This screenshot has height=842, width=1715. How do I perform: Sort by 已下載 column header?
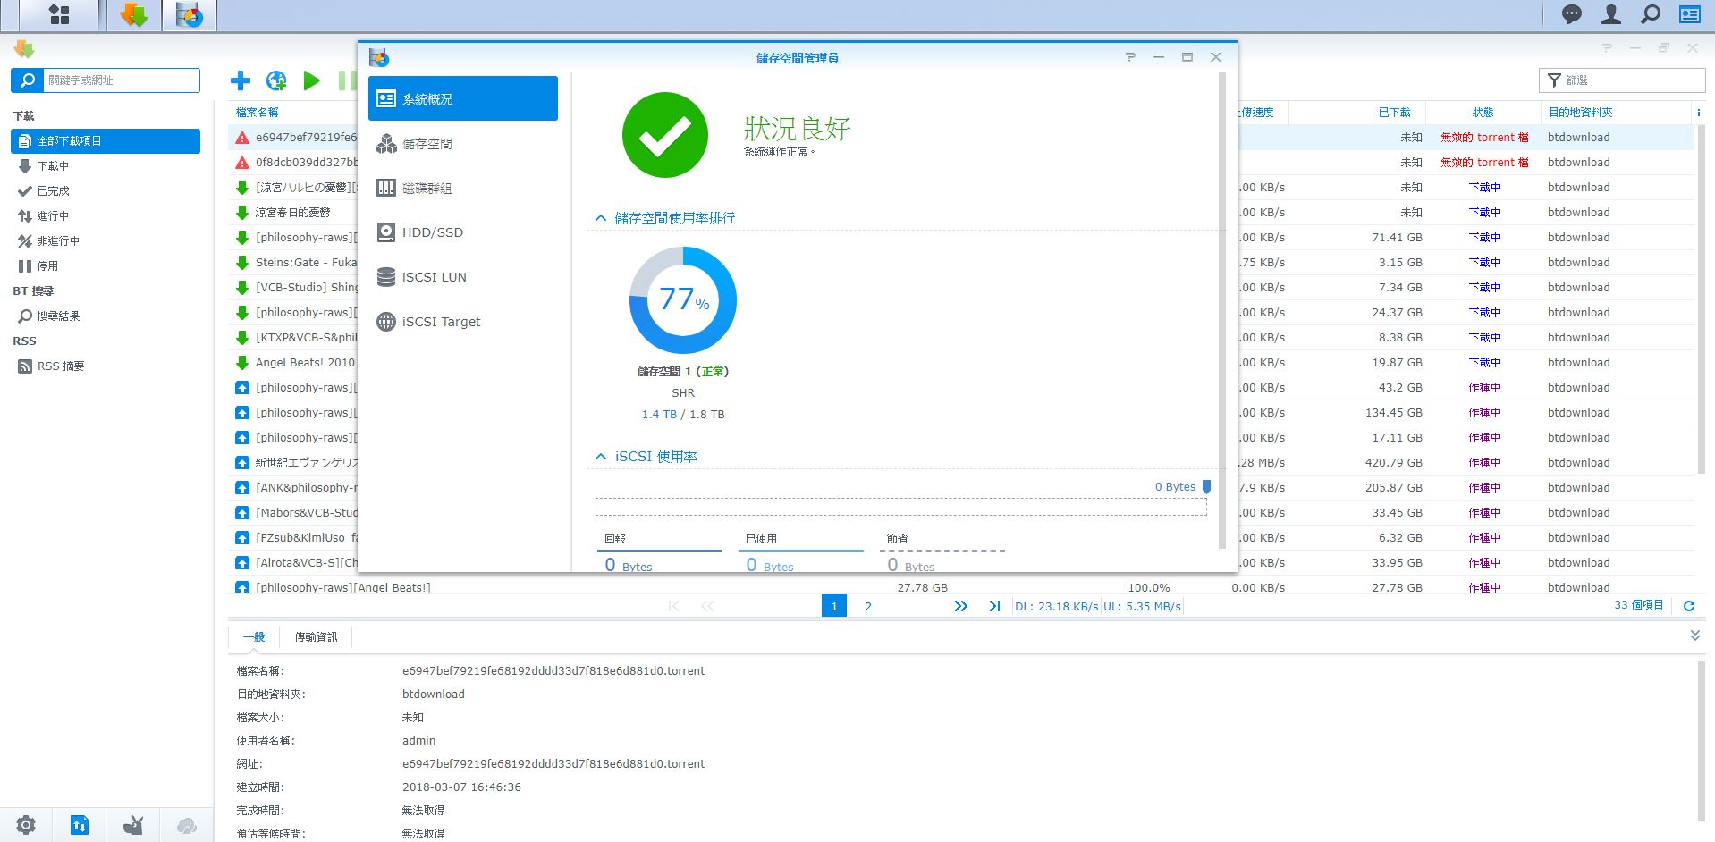point(1394,113)
